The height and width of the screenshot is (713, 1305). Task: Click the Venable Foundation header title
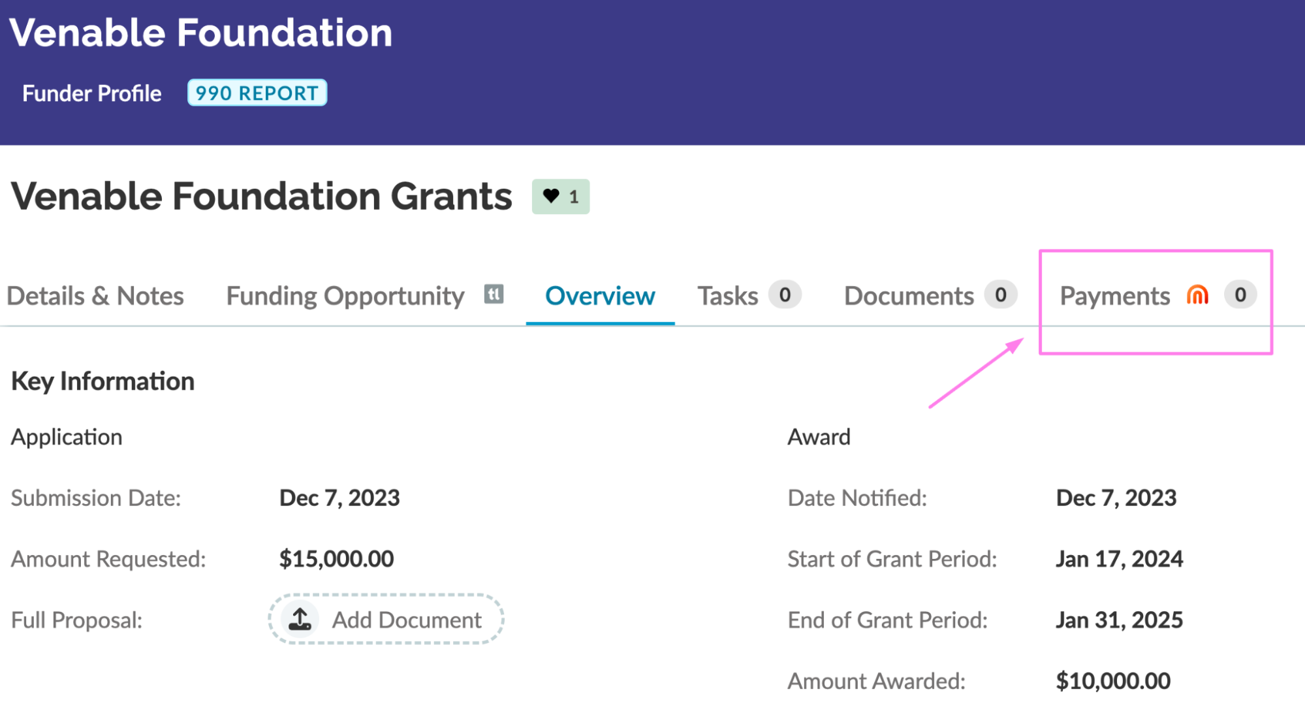point(200,33)
